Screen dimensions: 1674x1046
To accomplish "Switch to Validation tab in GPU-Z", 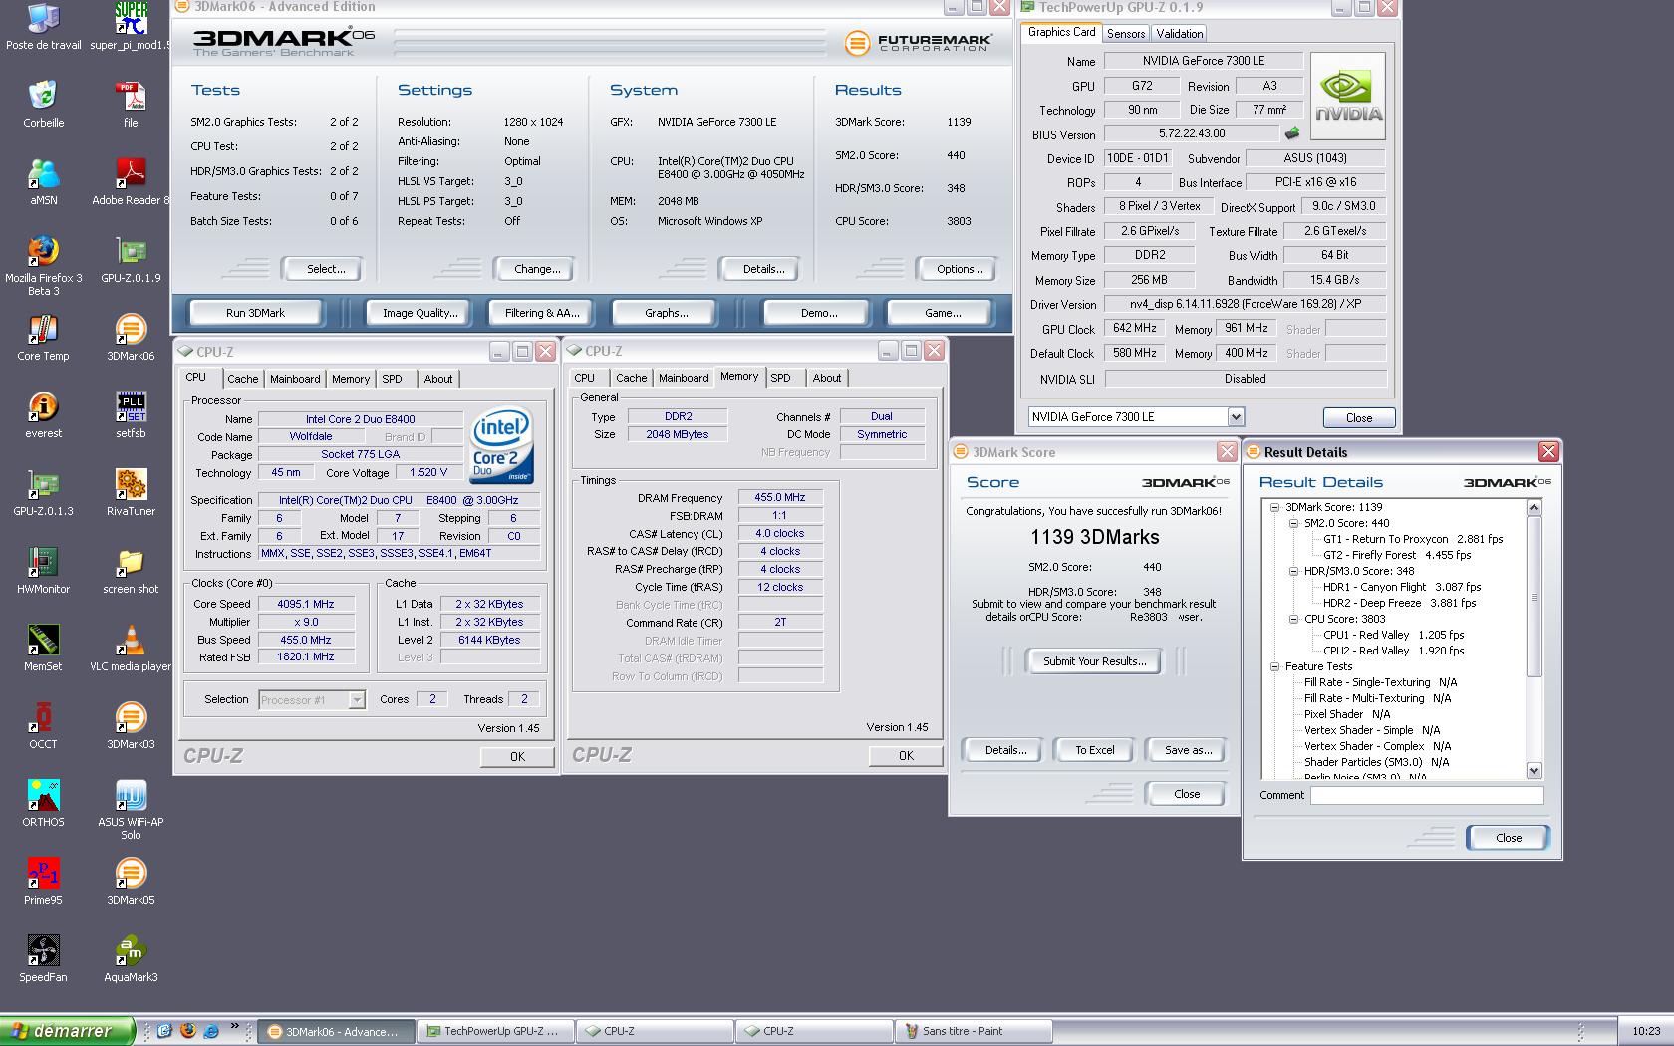I will tap(1180, 33).
